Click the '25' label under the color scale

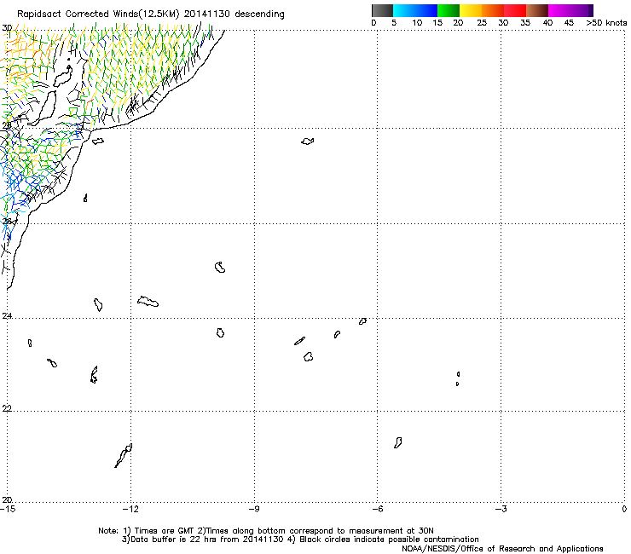[482, 23]
